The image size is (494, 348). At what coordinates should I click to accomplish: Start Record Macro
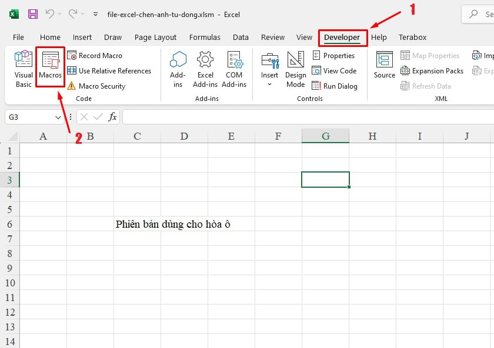pyautogui.click(x=95, y=56)
